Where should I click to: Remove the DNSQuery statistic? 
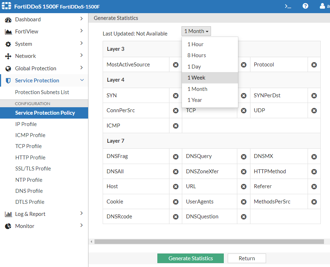pos(244,156)
